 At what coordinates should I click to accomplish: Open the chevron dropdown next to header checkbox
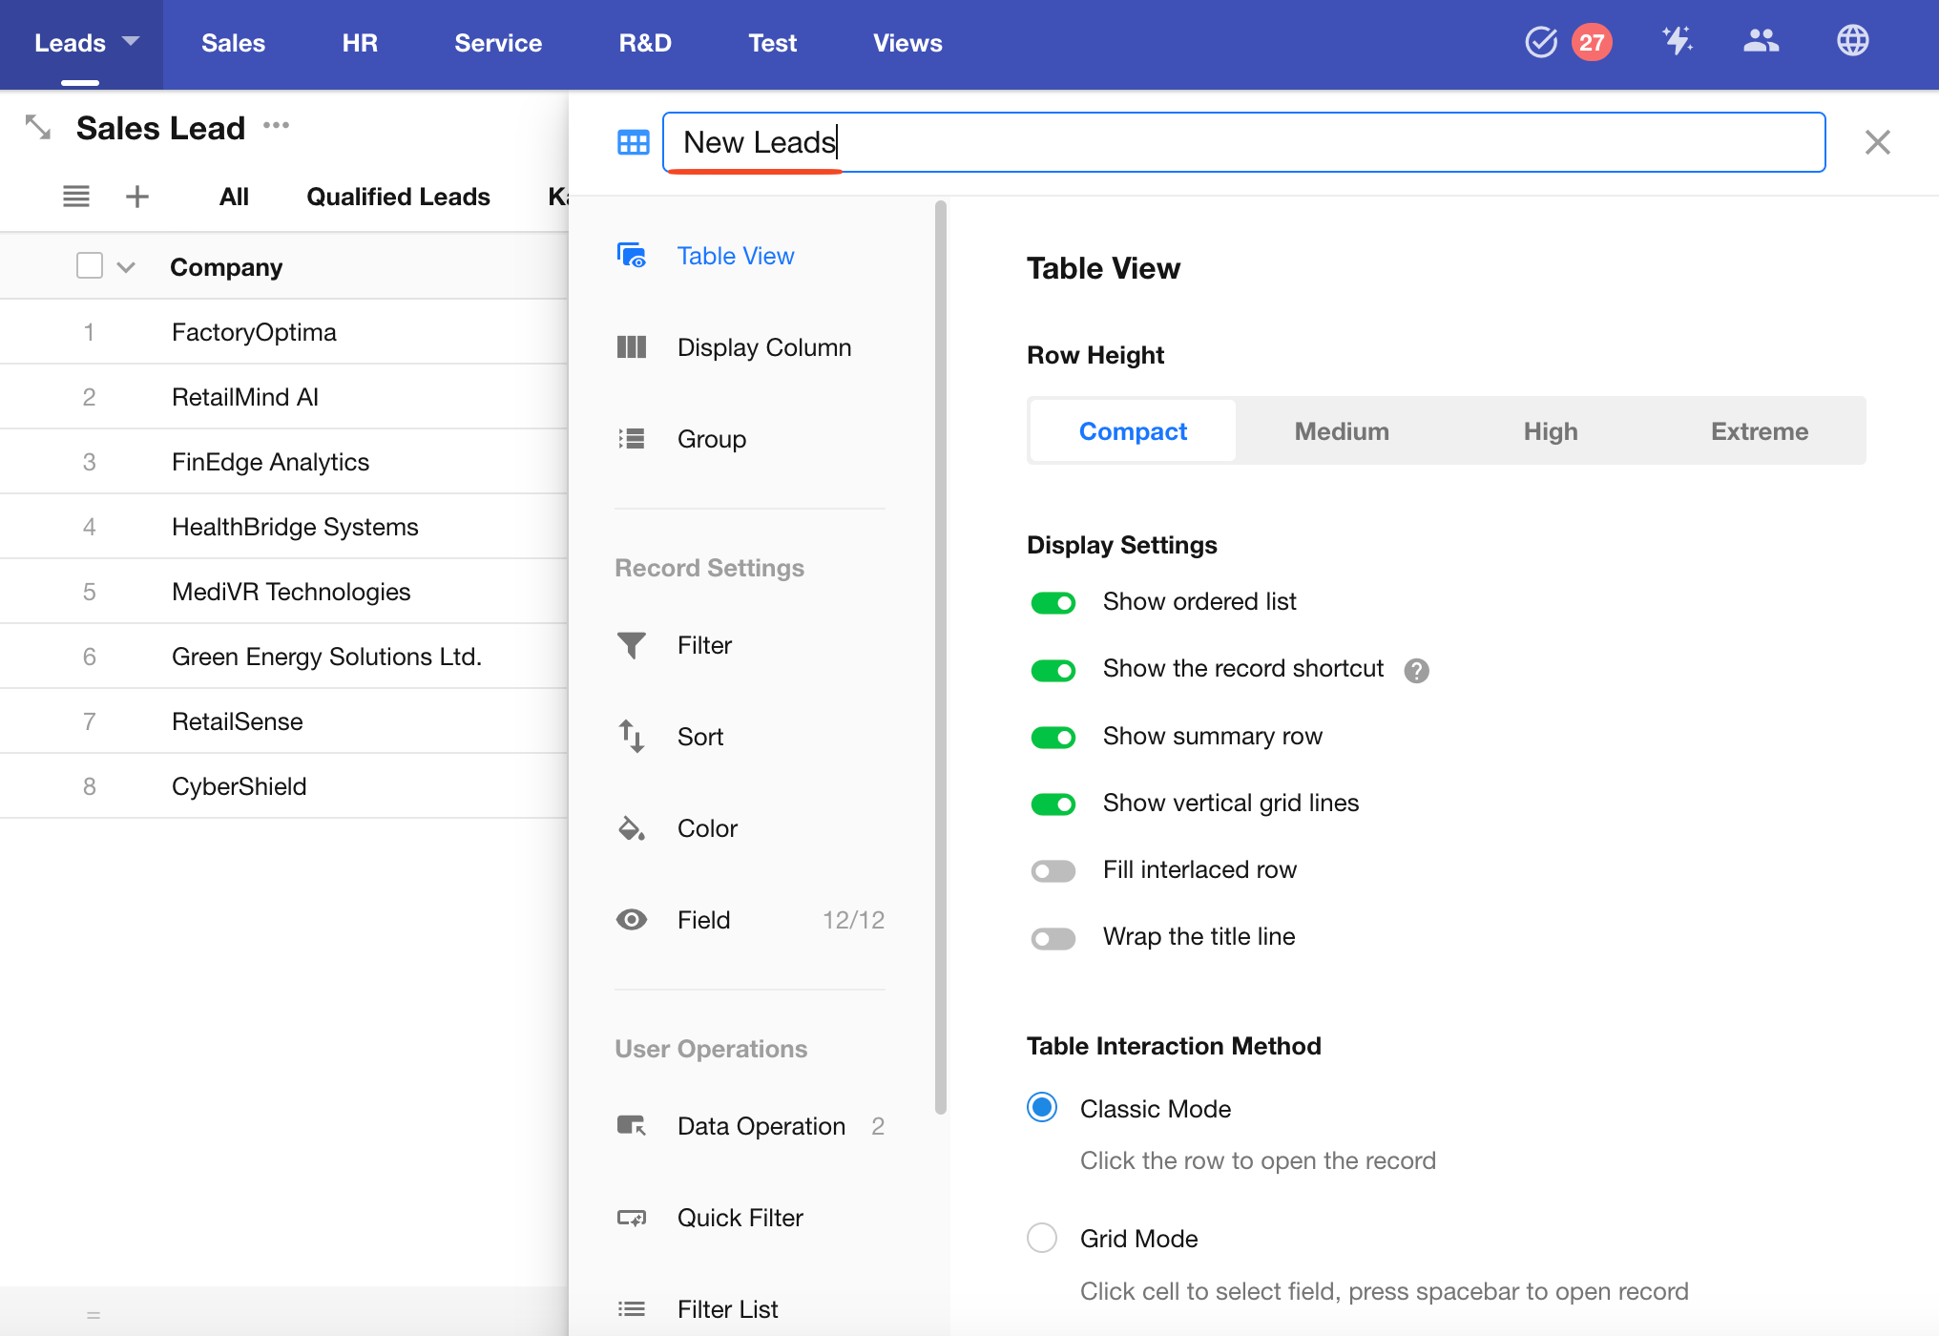[x=126, y=267]
